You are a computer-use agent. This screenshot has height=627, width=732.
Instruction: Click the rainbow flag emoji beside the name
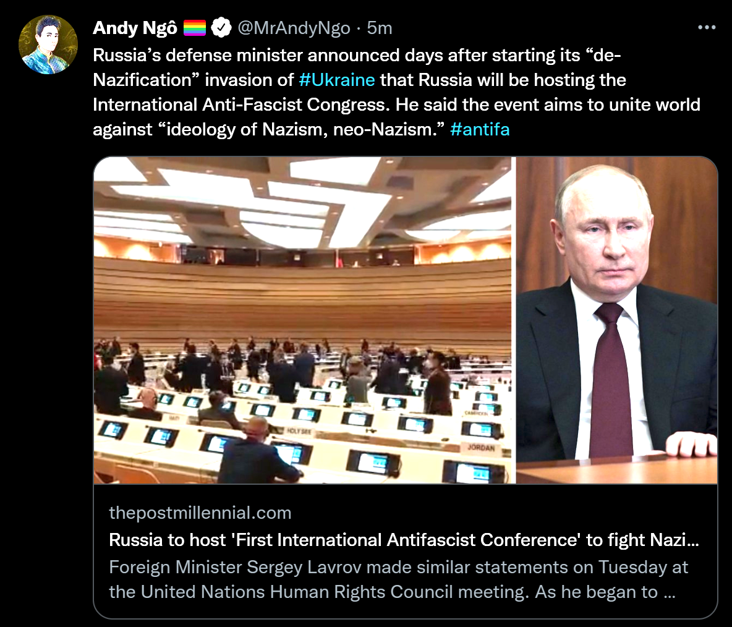tap(194, 28)
